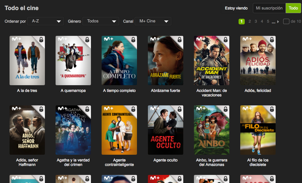Viewport: 302px width, 183px height.
Task: Click the M+ logo on Agente contrainteligente poster
Action: (109, 108)
